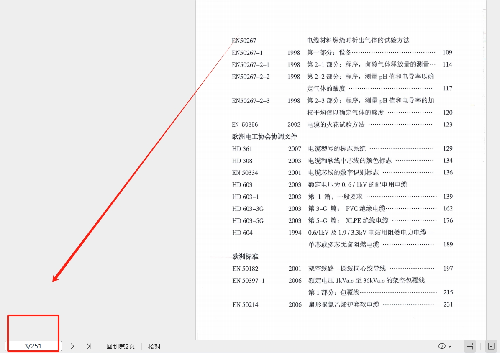500x353 pixels.
Task: Click the 欧洲标准 section heading
Action: pyautogui.click(x=245, y=256)
